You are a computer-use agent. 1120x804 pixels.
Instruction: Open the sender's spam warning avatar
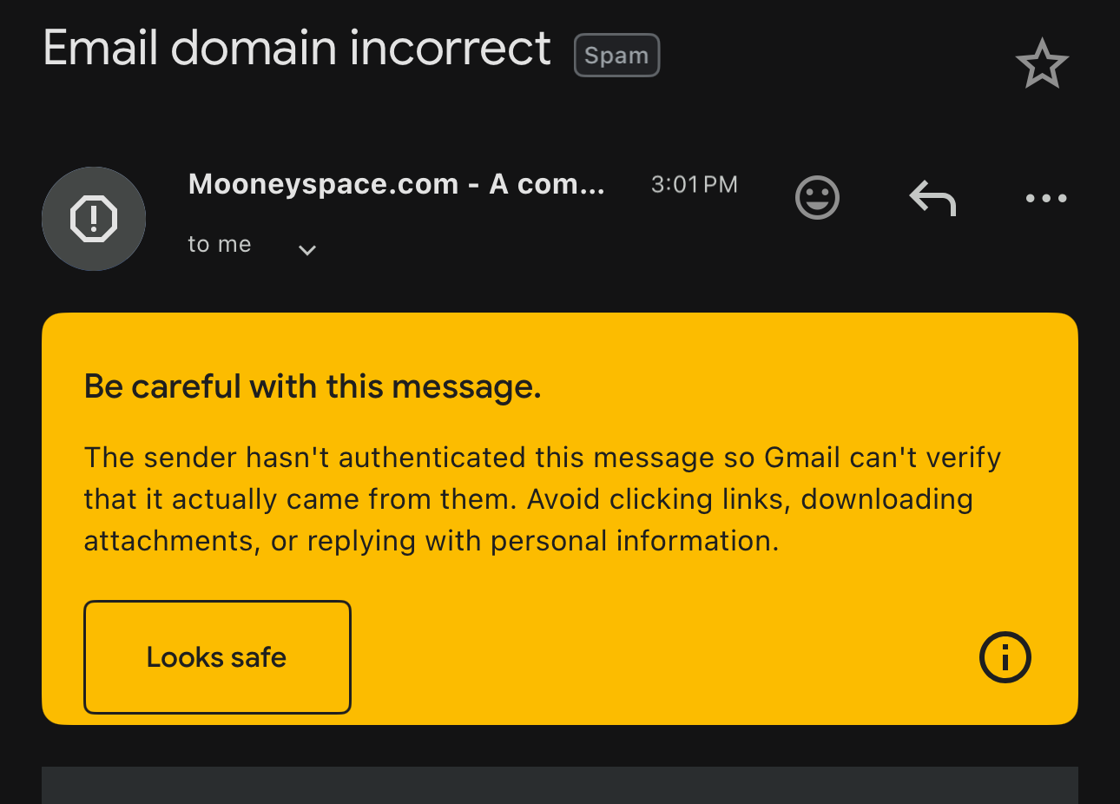[94, 219]
